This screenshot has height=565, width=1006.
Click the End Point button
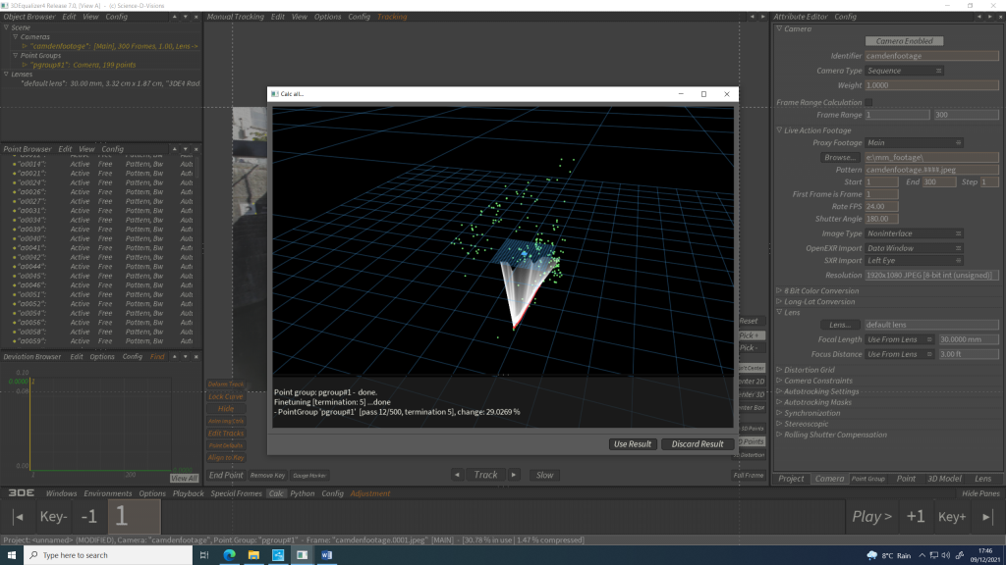(x=226, y=476)
